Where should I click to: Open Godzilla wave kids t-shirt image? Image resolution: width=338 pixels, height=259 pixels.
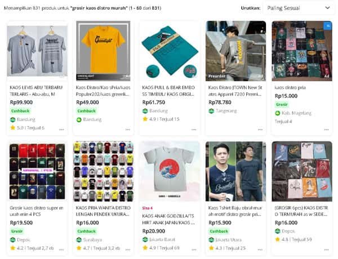(170, 171)
